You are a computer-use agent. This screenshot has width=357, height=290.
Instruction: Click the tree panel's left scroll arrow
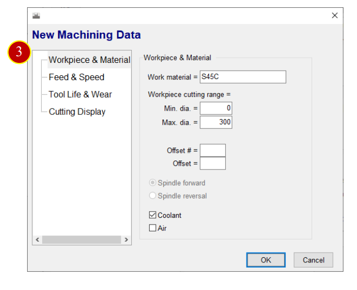pos(38,240)
